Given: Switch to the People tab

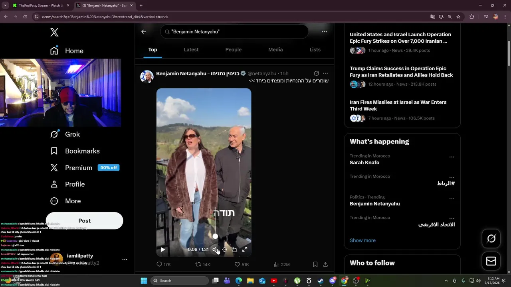Looking at the screenshot, I should pyautogui.click(x=234, y=49).
